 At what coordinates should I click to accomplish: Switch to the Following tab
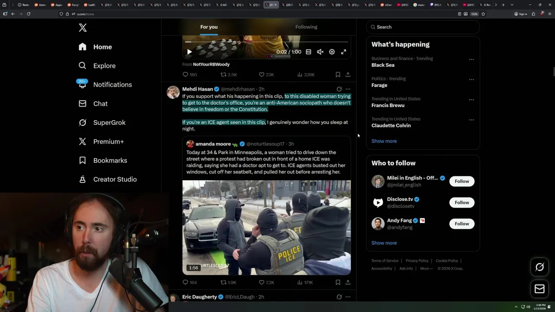tap(307, 27)
